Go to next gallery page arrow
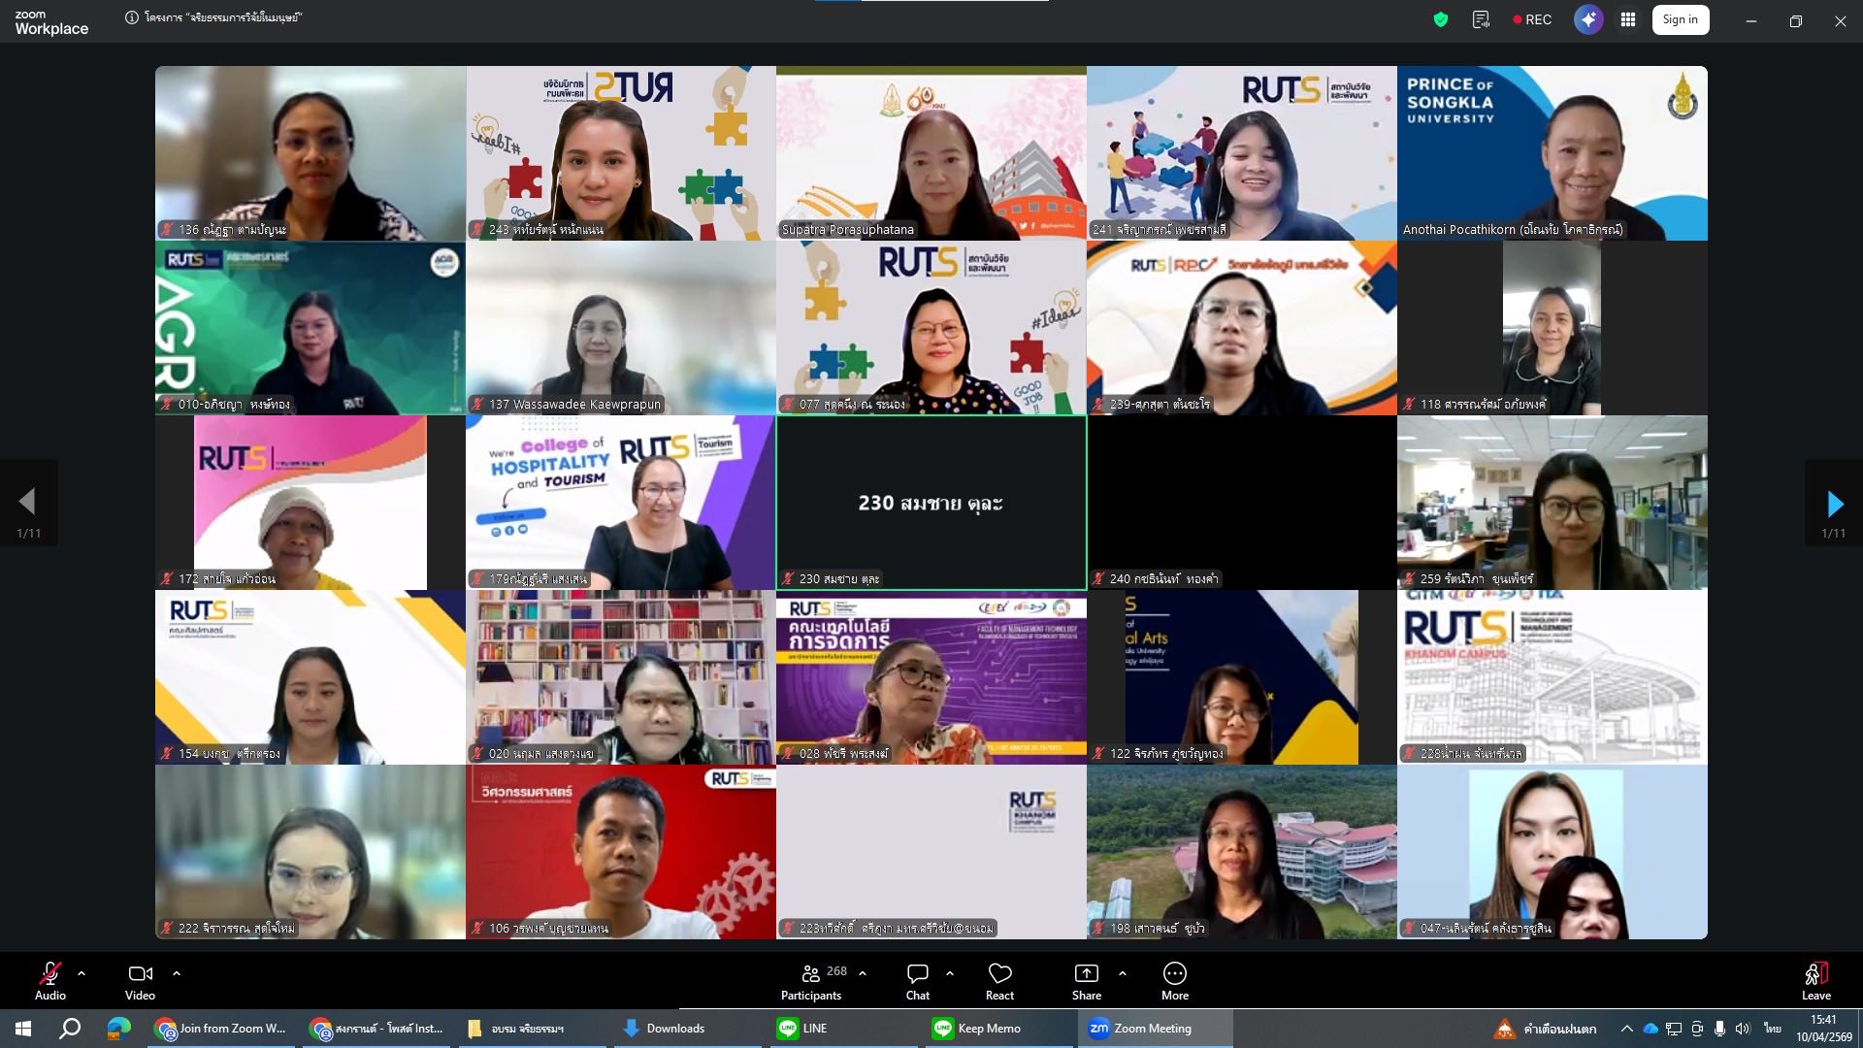The width and height of the screenshot is (1863, 1048). tap(1834, 503)
